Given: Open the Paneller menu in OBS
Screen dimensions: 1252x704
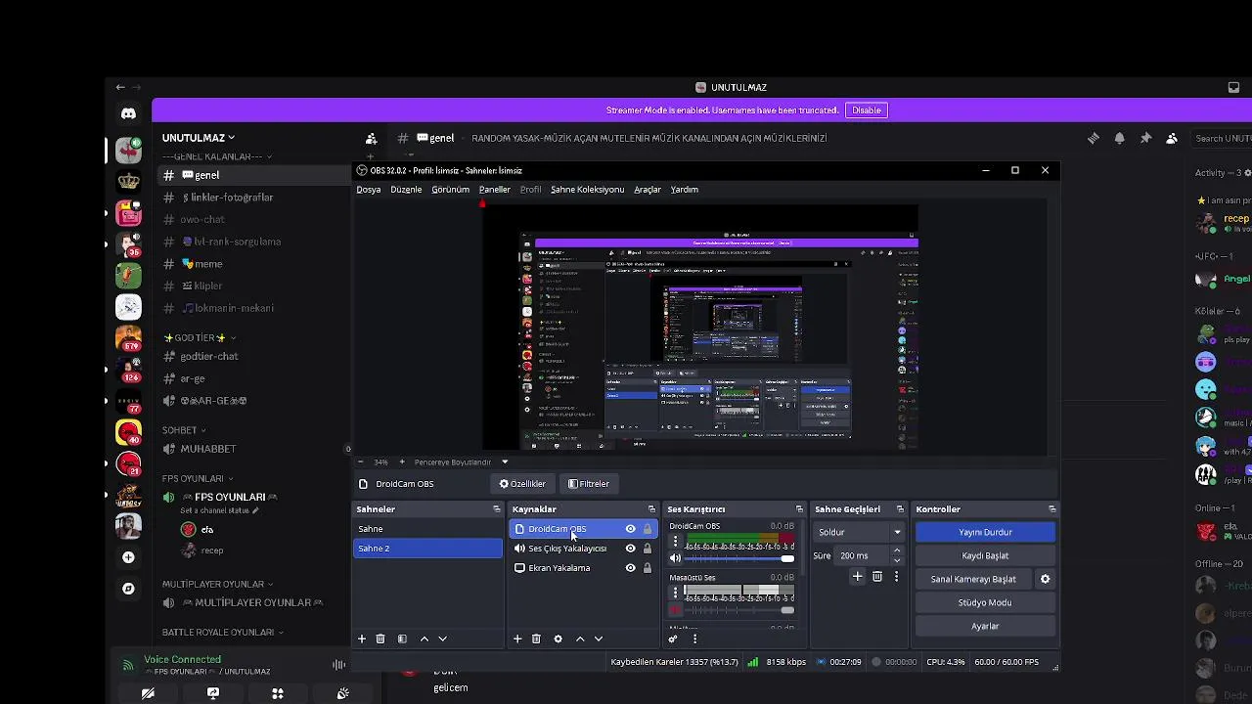Looking at the screenshot, I should [x=494, y=190].
